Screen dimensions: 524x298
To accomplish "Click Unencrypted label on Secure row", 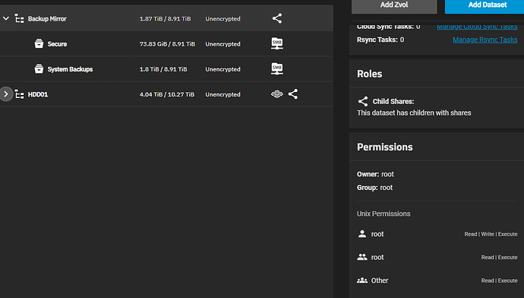I will click(223, 44).
